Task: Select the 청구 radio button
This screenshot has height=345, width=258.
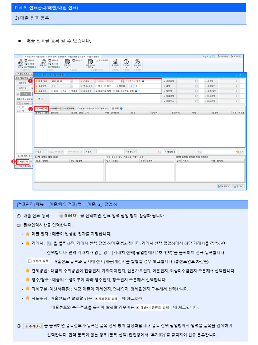Action: tap(105, 86)
